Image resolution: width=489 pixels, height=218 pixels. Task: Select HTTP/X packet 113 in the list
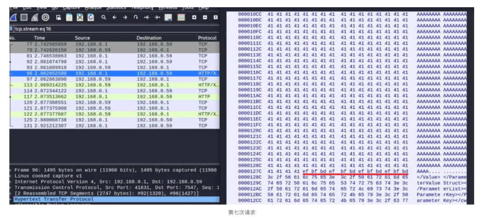click(x=115, y=85)
